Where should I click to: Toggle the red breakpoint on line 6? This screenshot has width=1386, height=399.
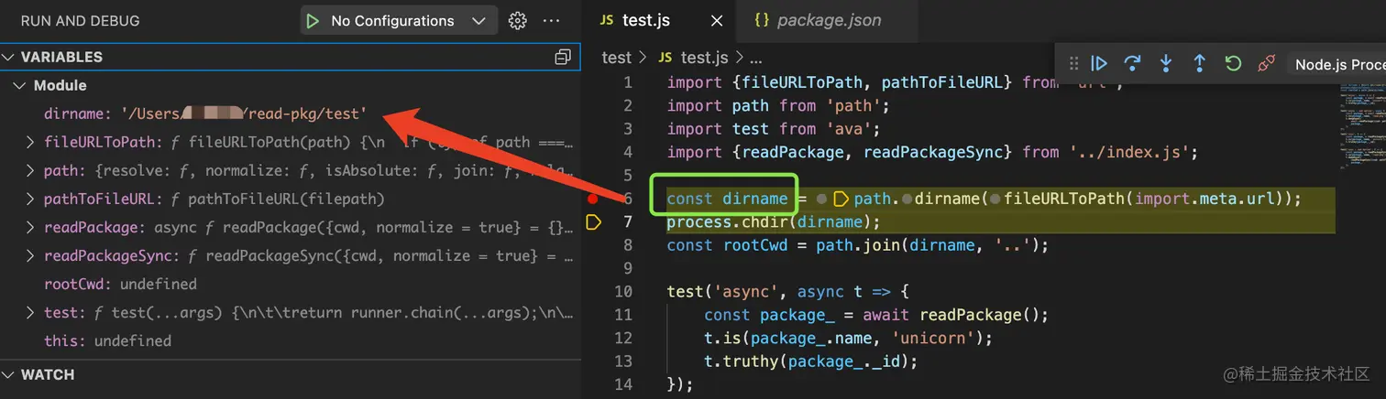(592, 198)
